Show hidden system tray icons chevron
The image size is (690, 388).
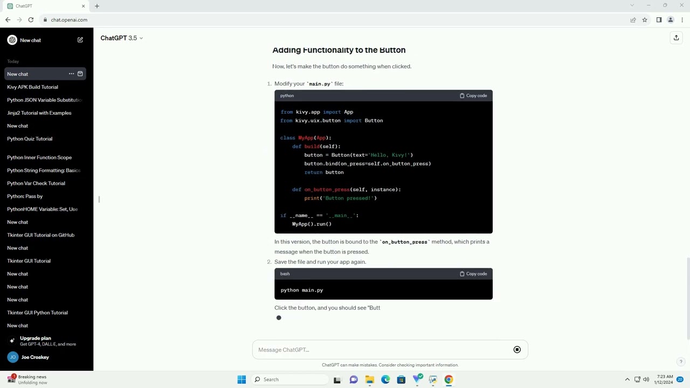(627, 379)
